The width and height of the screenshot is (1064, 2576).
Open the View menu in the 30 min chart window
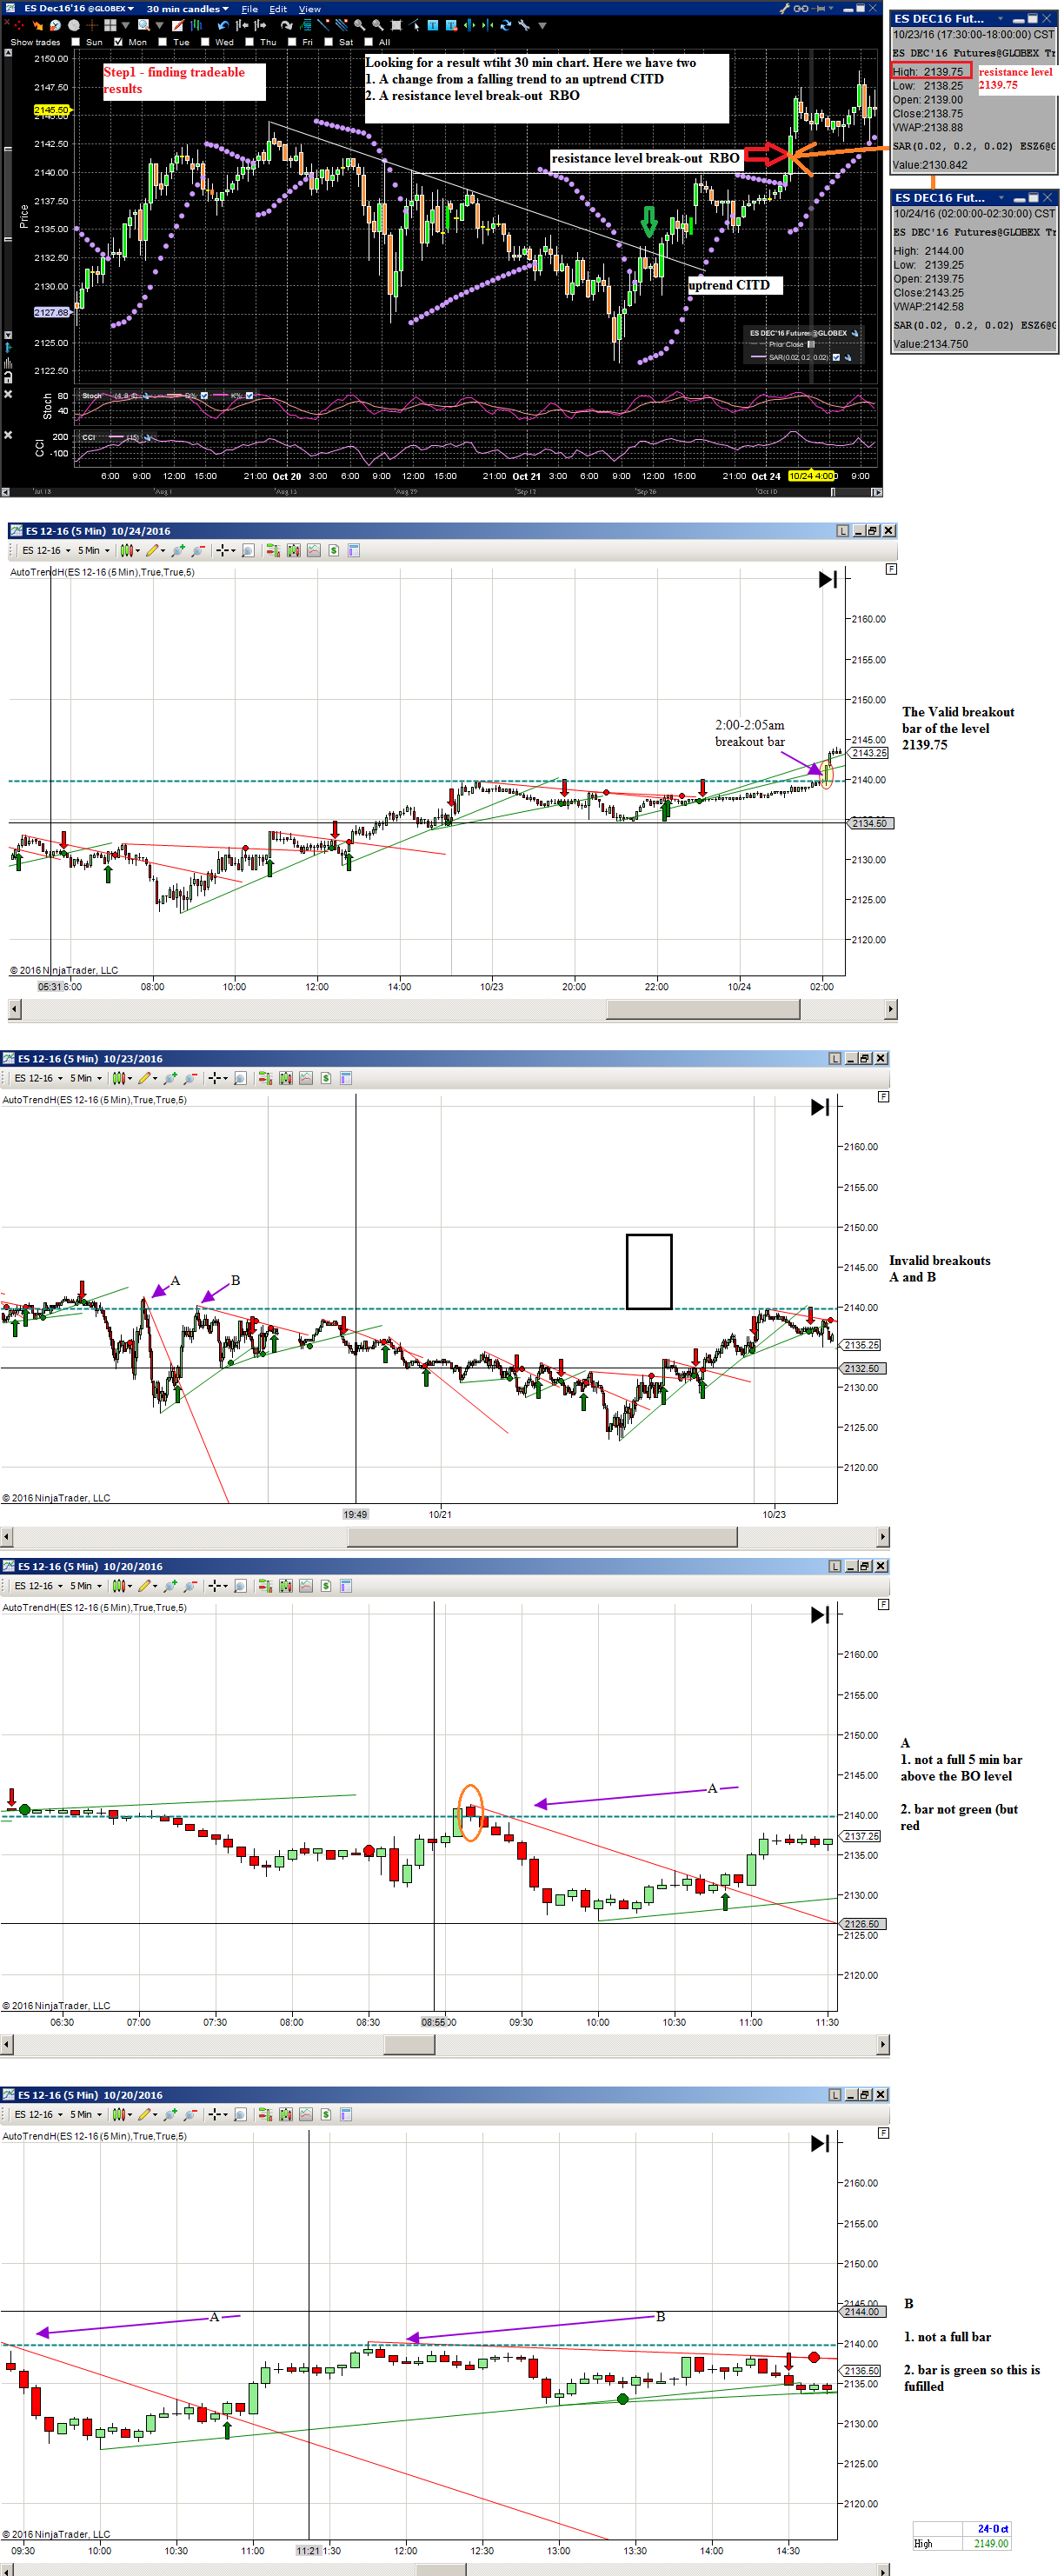(310, 9)
